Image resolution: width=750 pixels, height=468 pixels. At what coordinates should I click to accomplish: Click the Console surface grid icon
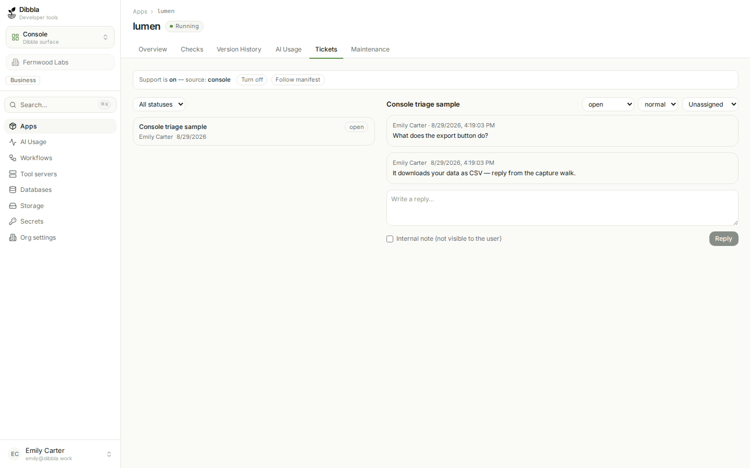click(15, 37)
